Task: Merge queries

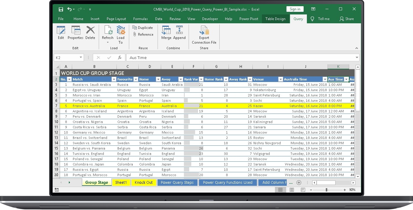Action: point(166,32)
